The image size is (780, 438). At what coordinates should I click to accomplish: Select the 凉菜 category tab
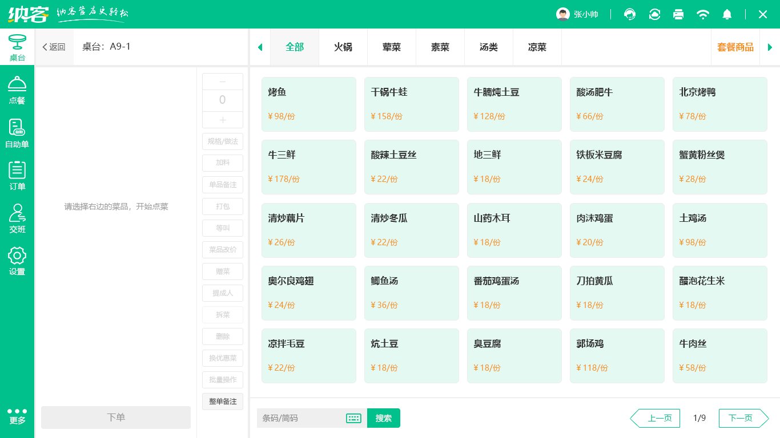tap(537, 47)
